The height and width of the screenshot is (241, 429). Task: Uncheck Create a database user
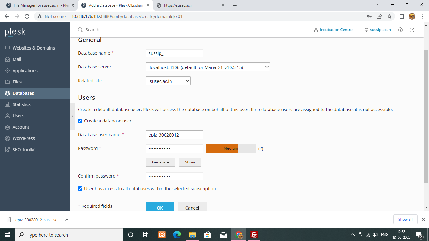80,121
